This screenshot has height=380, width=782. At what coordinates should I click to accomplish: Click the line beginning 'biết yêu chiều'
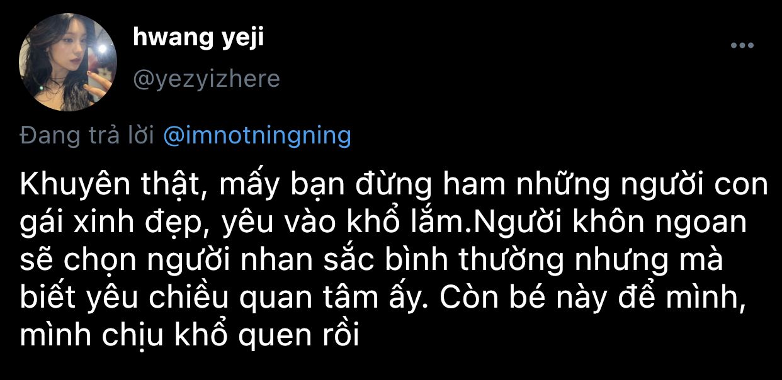pyautogui.click(x=383, y=301)
